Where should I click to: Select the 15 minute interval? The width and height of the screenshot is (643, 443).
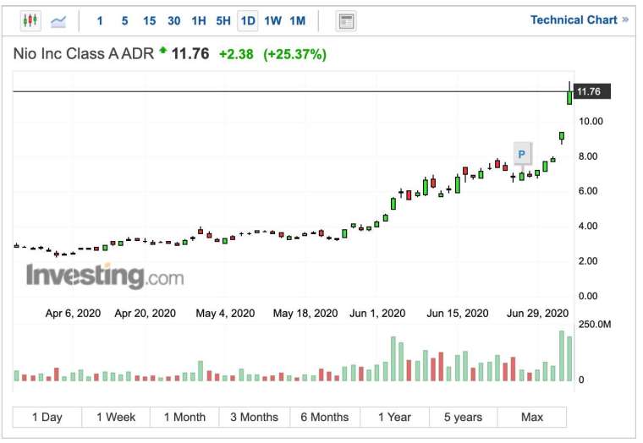click(x=149, y=21)
